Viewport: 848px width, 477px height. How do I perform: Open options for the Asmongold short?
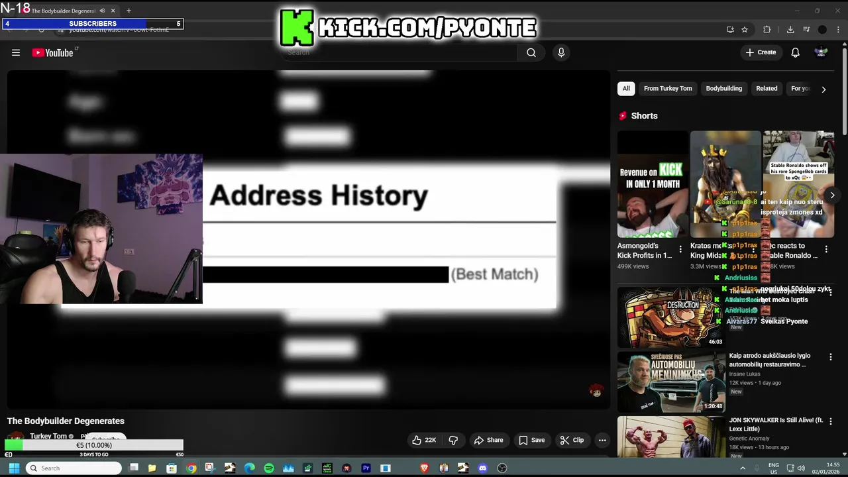point(680,250)
